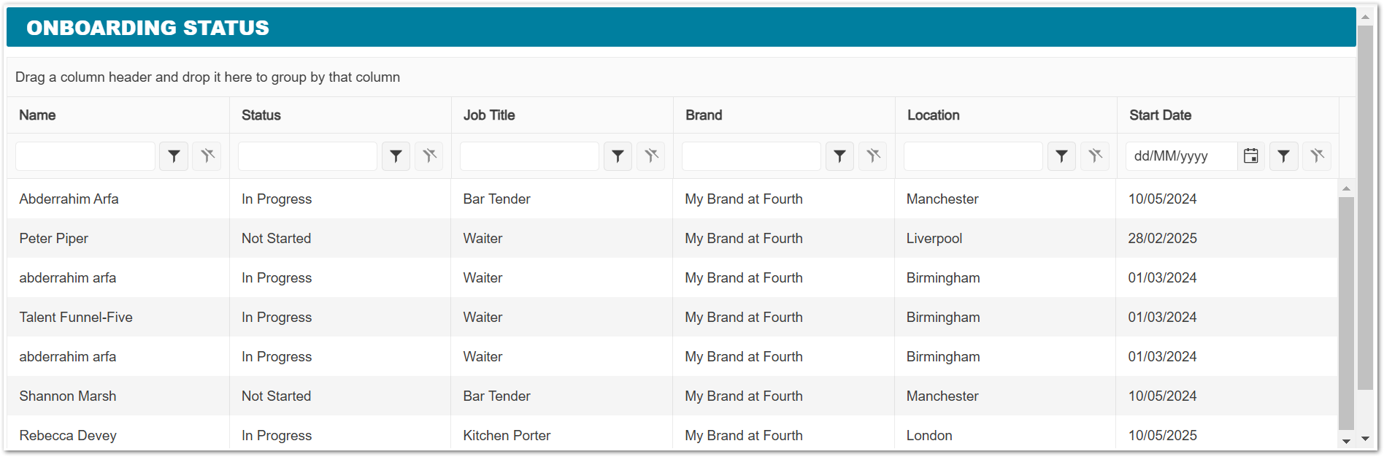This screenshot has width=1384, height=457.
Task: Apply filter on the Name column
Action: (174, 156)
